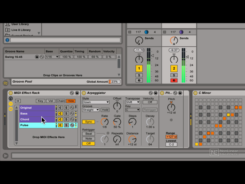This screenshot has width=245, height=184.
Task: Click chain list show button in rack
Action: point(11,104)
